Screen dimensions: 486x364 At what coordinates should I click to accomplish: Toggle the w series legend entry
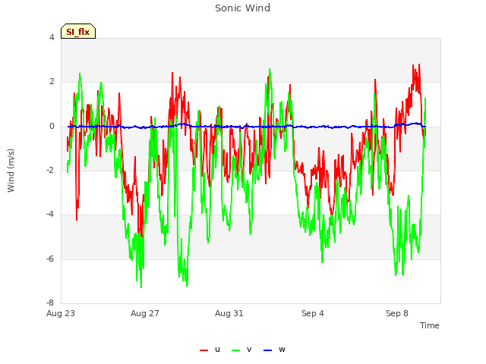(x=274, y=350)
